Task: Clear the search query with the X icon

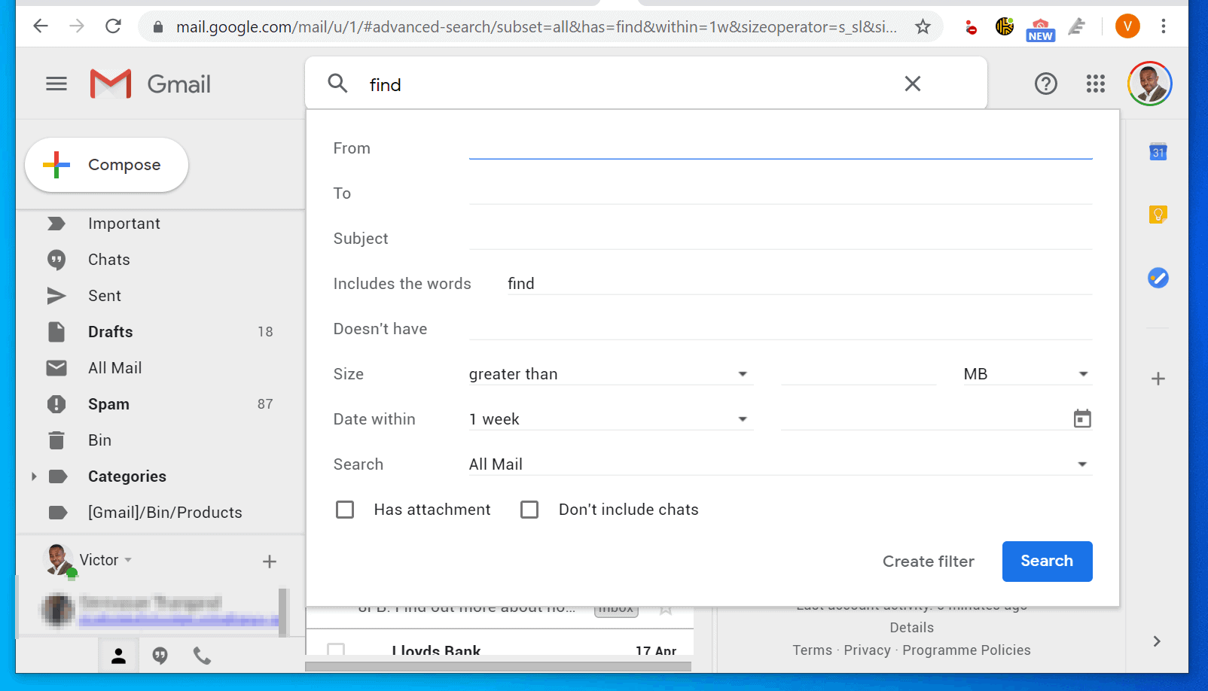Action: point(913,84)
